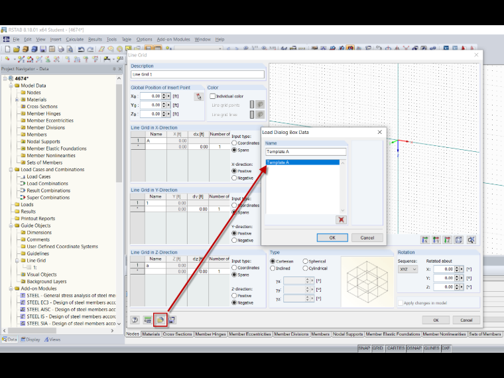
Task: Select the Cylindrical grid type
Action: tap(305, 269)
